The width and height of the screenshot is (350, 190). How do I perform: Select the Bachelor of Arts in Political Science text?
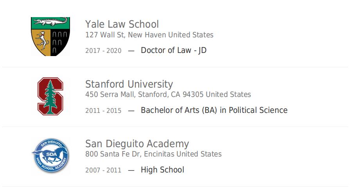click(x=214, y=110)
